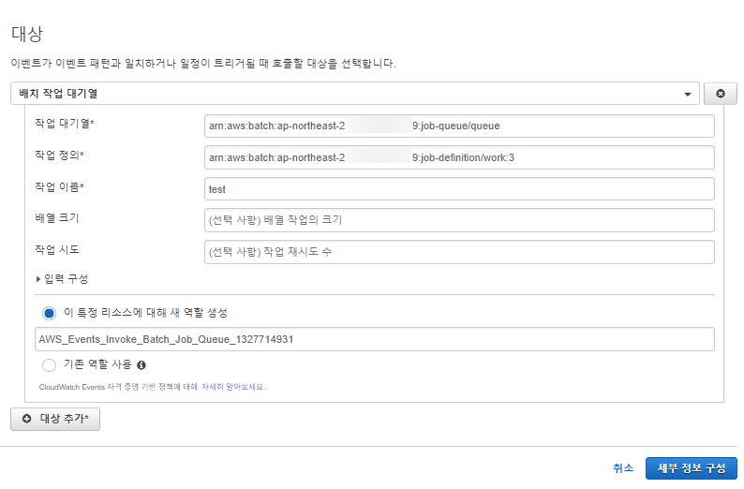744x489 pixels.
Task: Click the 배열 크기 optional input field
Action: coord(459,220)
